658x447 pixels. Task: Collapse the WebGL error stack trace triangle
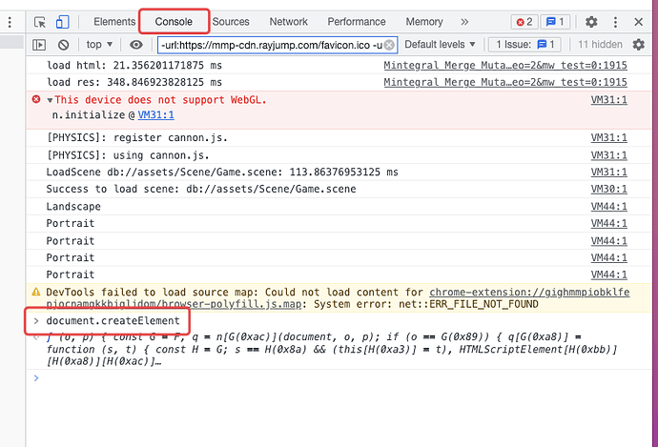point(50,100)
